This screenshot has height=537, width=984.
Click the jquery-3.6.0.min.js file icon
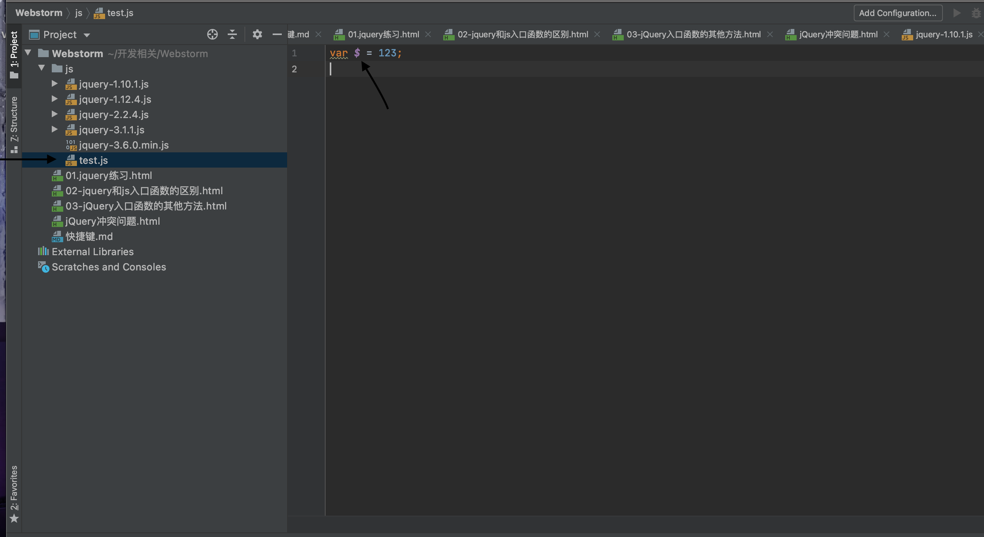(71, 145)
